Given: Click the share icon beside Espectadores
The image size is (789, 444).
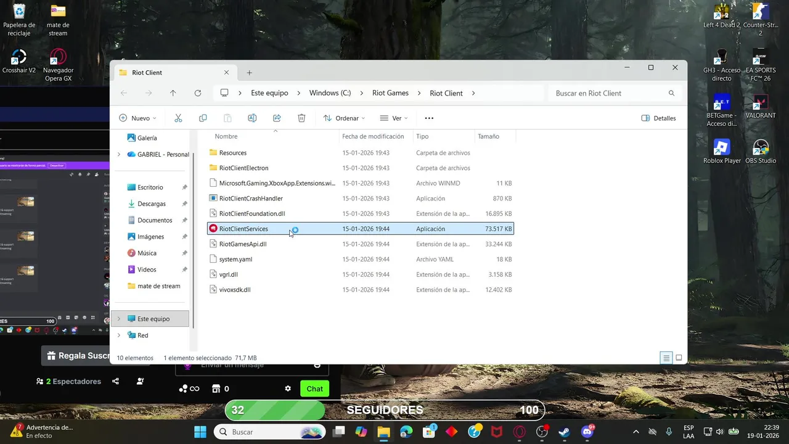Looking at the screenshot, I should click(116, 381).
